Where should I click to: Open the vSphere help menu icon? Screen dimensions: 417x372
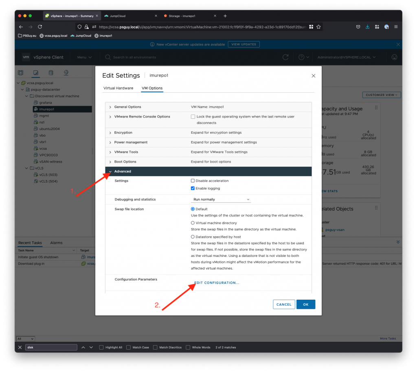tap(303, 57)
